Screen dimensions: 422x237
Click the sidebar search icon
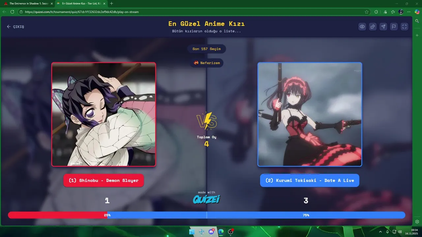click(417, 21)
